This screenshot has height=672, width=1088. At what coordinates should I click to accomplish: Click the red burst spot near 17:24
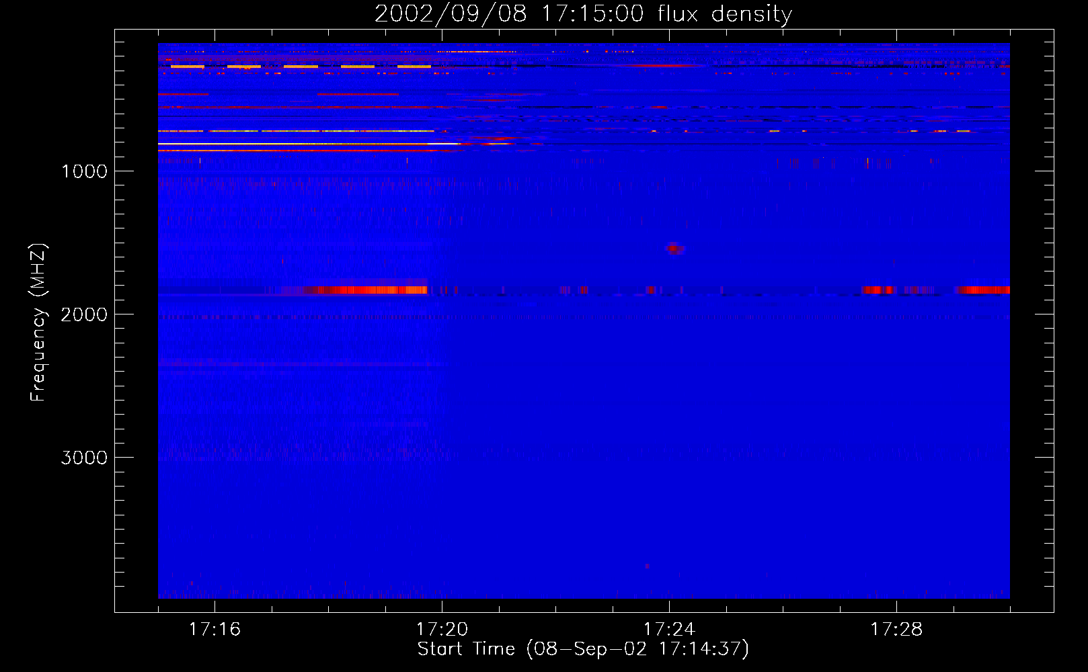pos(674,249)
